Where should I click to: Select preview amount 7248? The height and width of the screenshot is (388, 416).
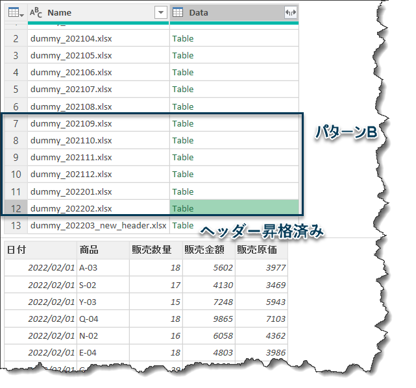[x=209, y=302]
